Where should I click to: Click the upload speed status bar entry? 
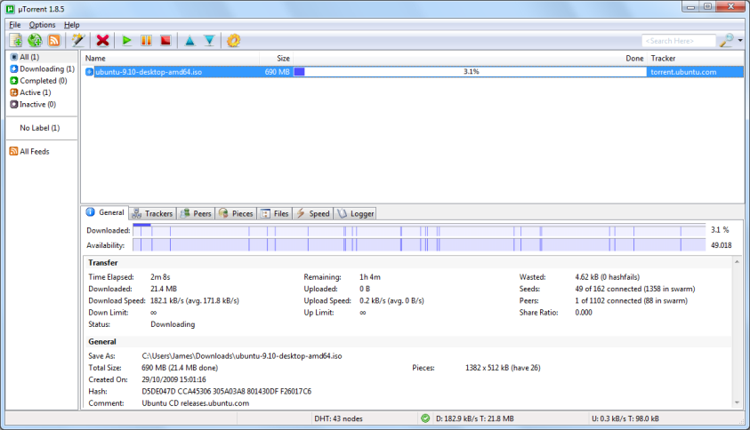(625, 418)
